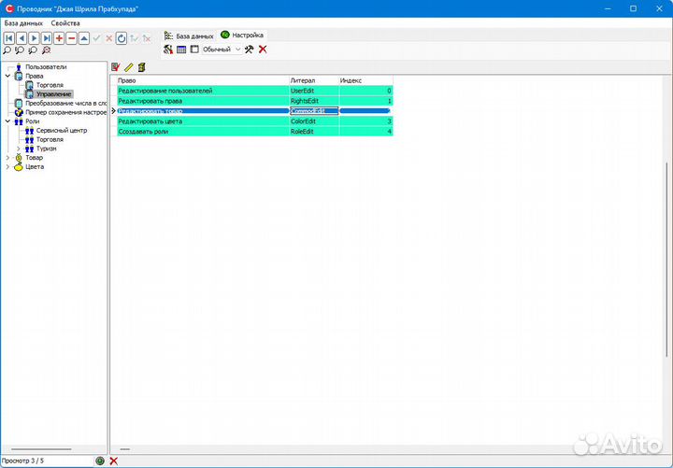
Task: Jump to the last record
Action: tap(47, 38)
